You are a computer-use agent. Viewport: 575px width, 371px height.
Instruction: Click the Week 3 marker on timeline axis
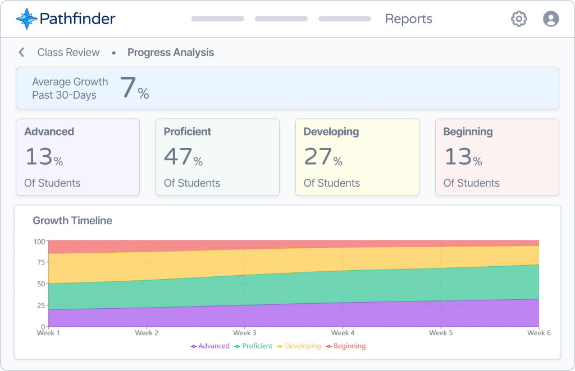245,332
